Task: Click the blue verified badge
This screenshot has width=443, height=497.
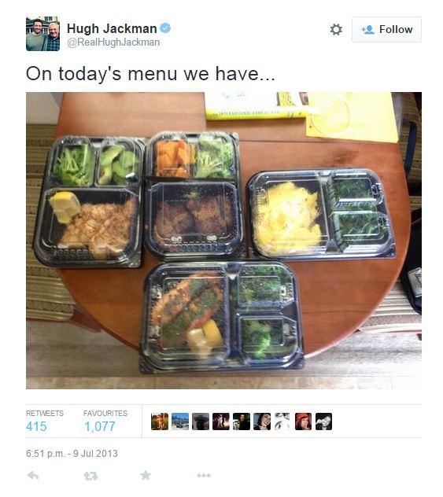Action: pyautogui.click(x=165, y=28)
